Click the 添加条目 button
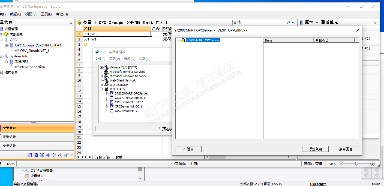 click(315, 149)
